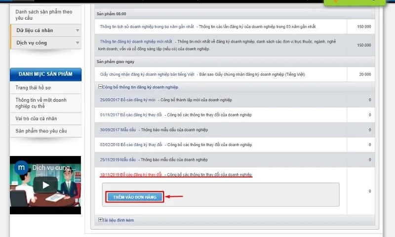Play the Dịch vụ cung video
Image resolution: width=395 pixels, height=237 pixels.
pyautogui.click(x=45, y=185)
